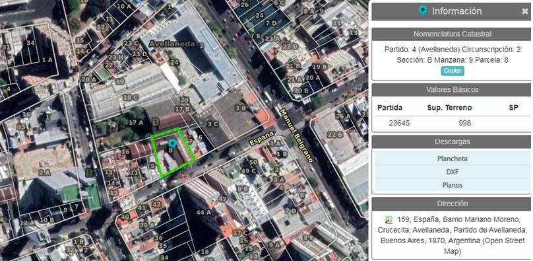Click the Dirección section header

tap(452, 204)
